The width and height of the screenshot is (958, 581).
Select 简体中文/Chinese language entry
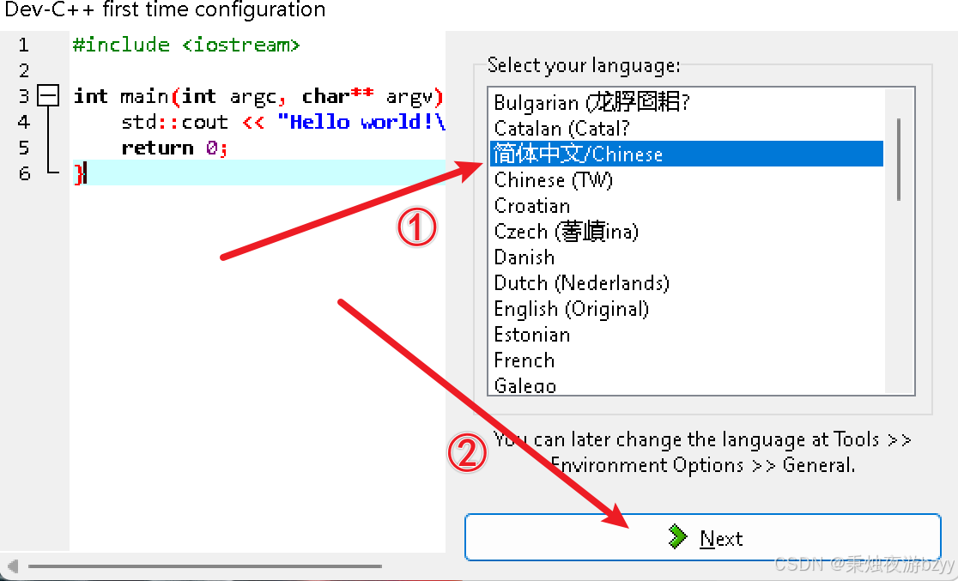point(686,154)
